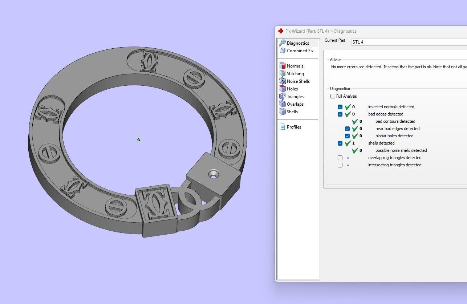Enable the Full Analysis checkbox

pos(333,96)
